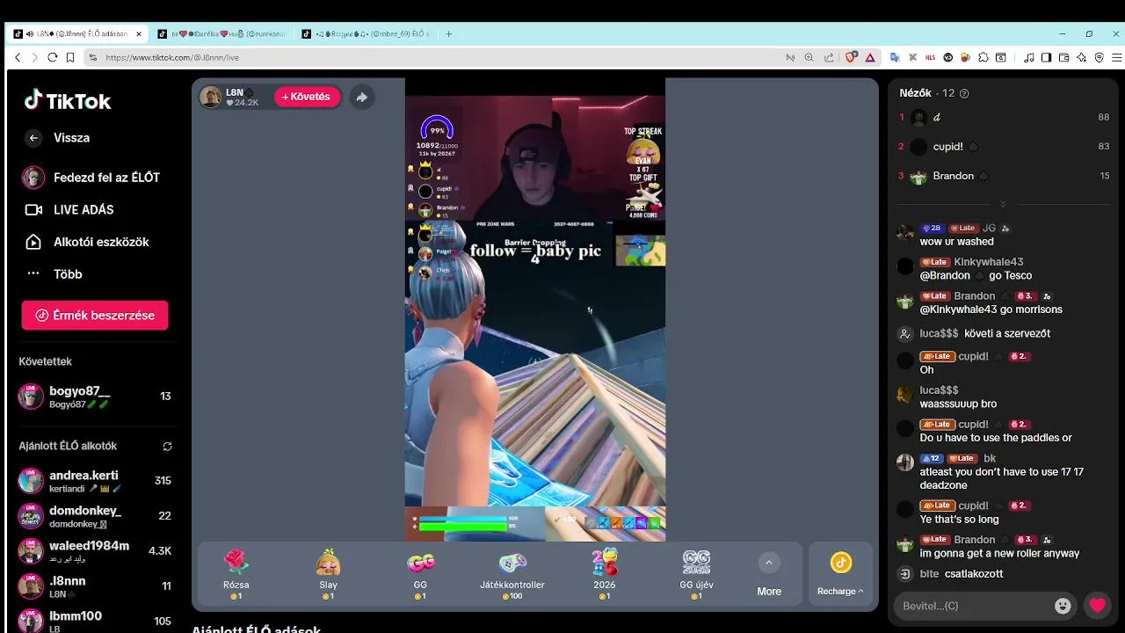Screen dimensions: 1125x633
Task: Switch to second TikTok browser tab
Action: [x=220, y=34]
